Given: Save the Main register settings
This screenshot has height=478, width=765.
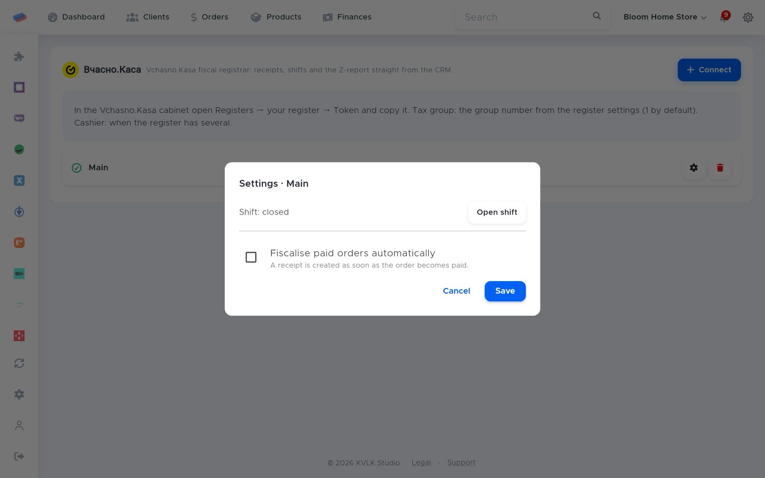Looking at the screenshot, I should (x=505, y=291).
